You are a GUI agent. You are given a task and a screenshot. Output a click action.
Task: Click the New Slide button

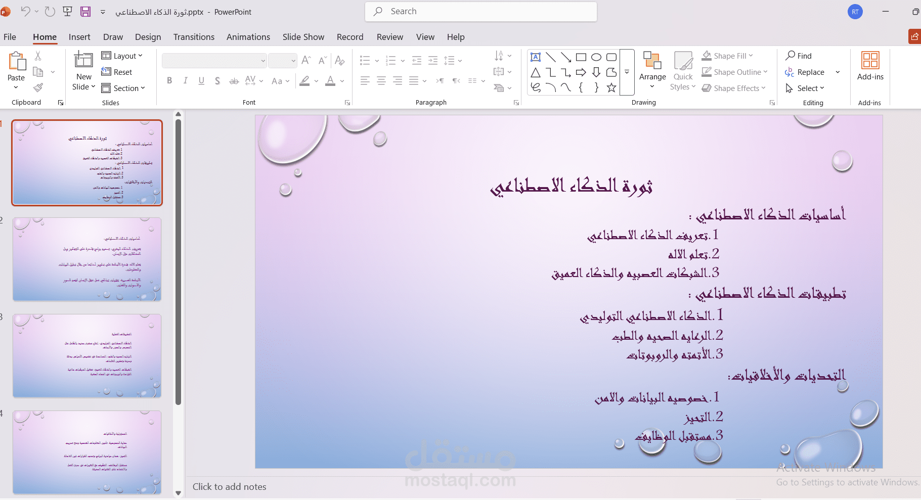pyautogui.click(x=83, y=71)
